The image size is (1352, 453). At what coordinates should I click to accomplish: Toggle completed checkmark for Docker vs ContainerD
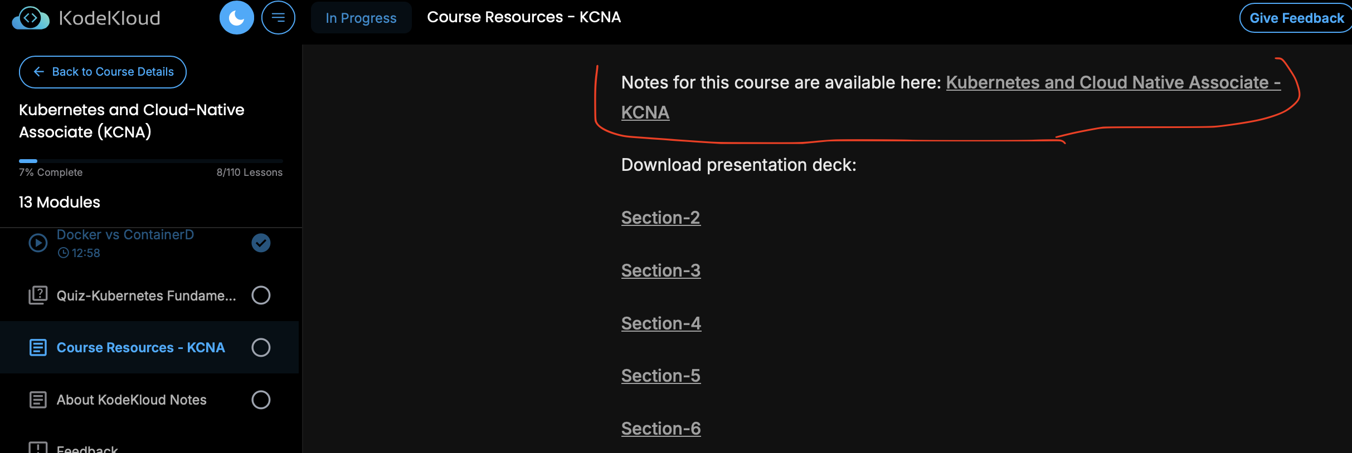[x=261, y=243]
